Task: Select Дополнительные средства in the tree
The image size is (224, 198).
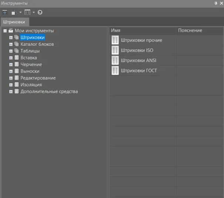Action: 49,91
